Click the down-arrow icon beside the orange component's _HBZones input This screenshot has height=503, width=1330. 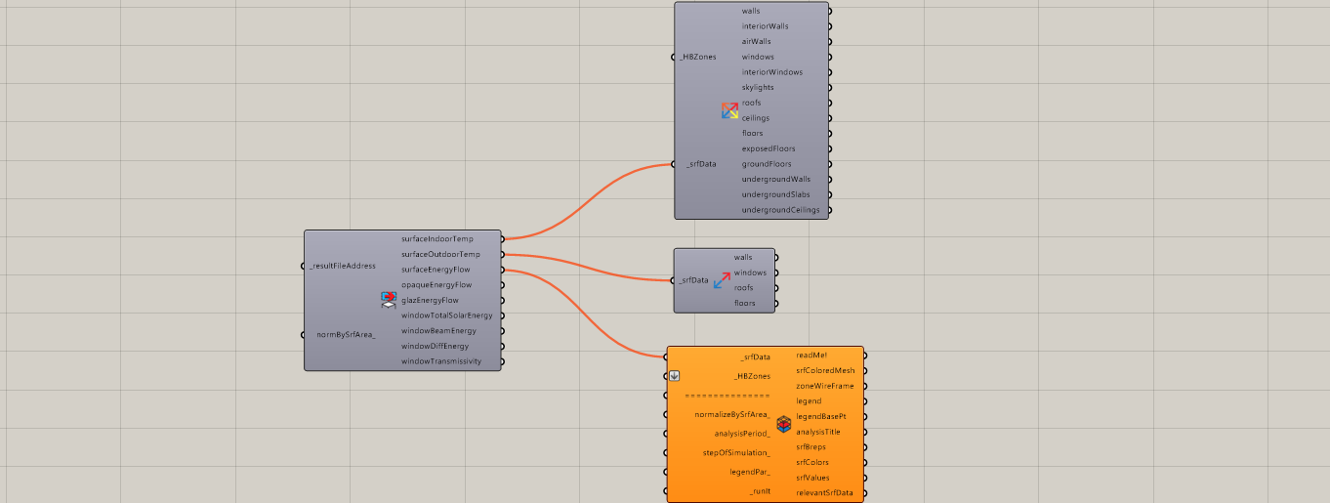pyautogui.click(x=674, y=376)
